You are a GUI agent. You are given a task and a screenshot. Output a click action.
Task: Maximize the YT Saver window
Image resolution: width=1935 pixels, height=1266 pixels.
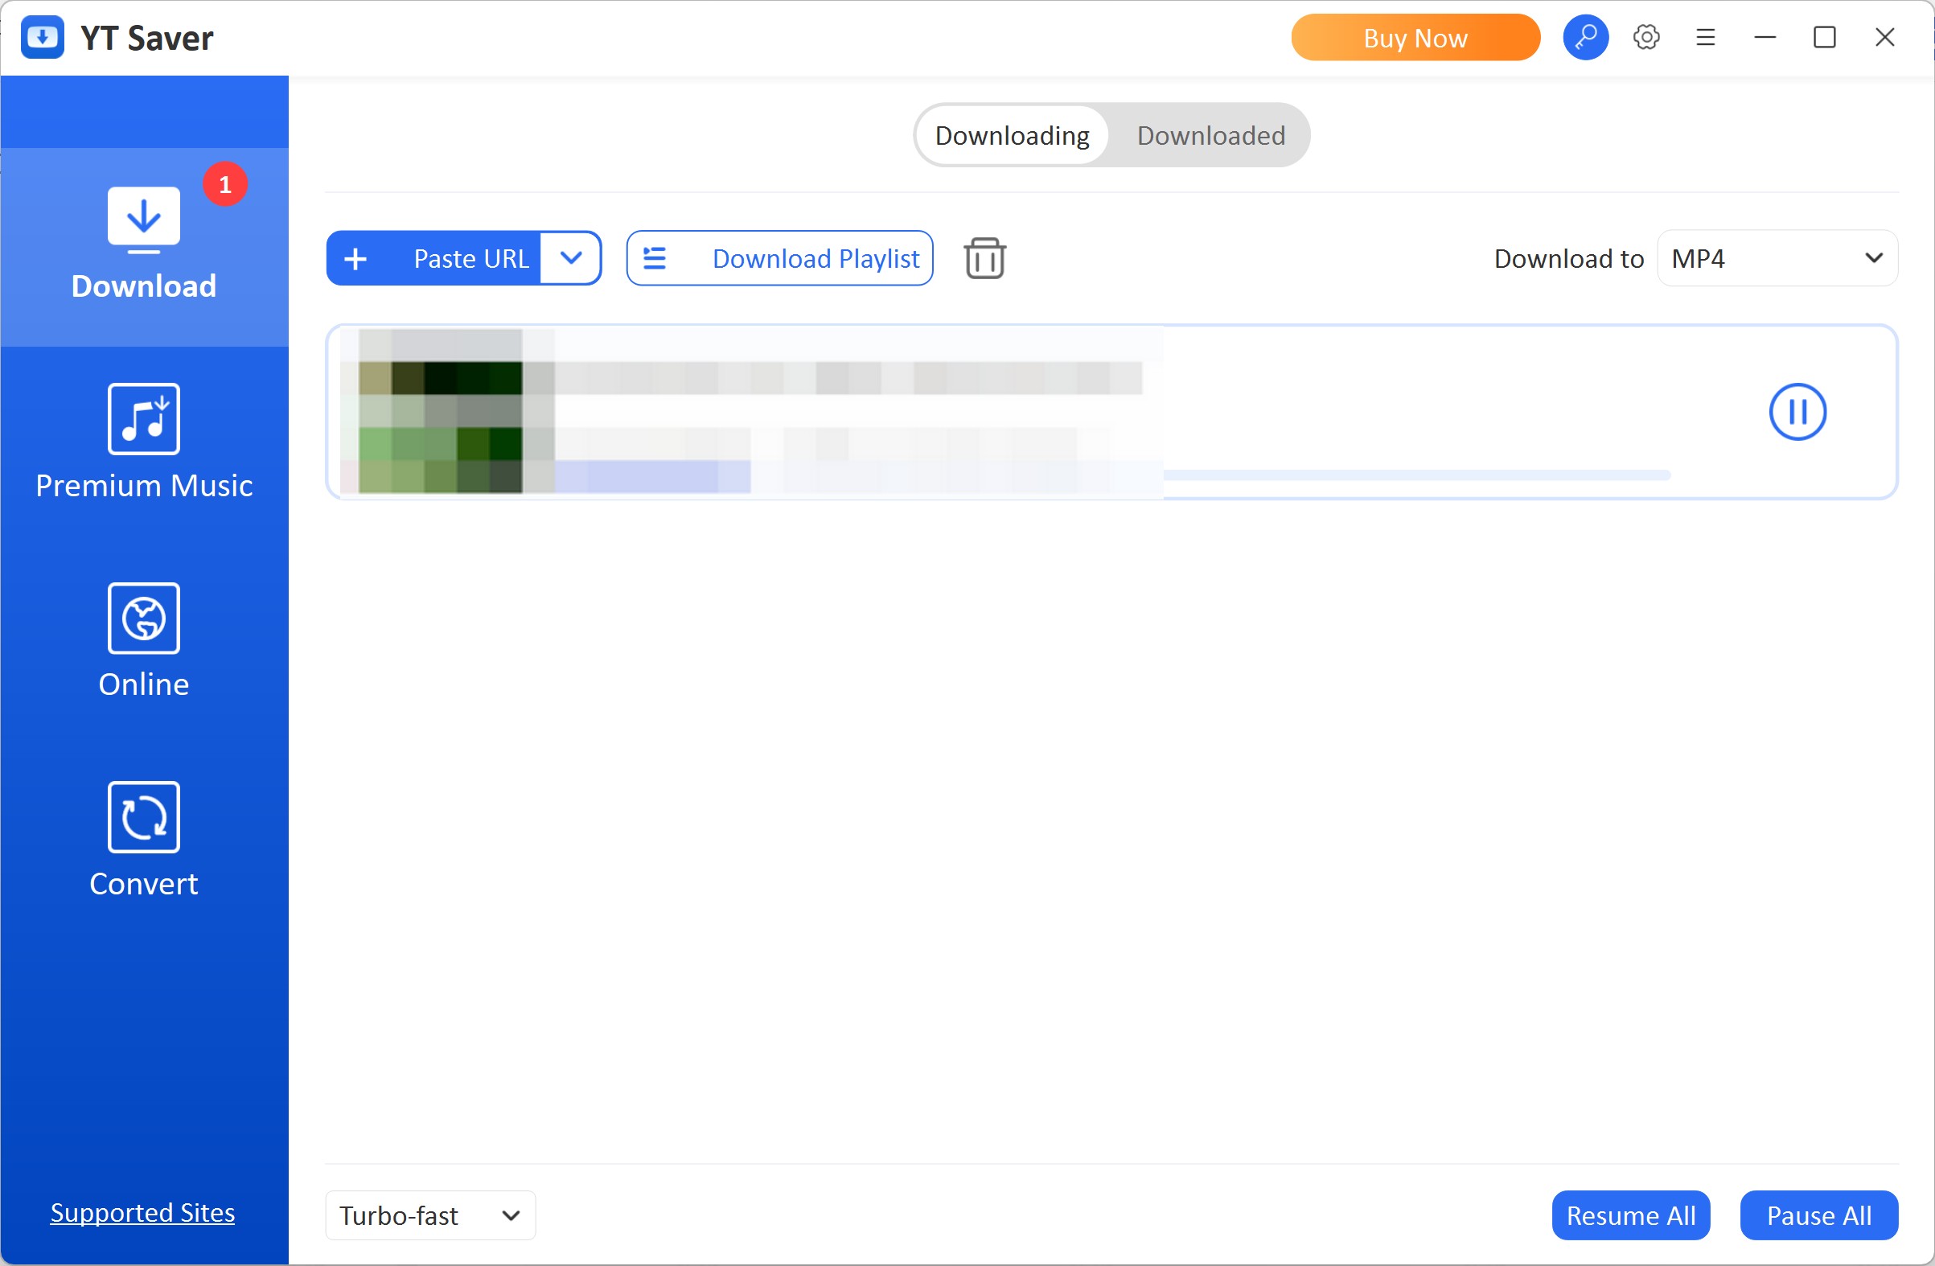coord(1825,38)
